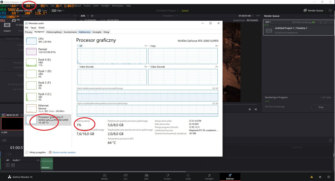Edit Job 1 with pencil icon
Viewport: 335px width, 181px height.
[x=326, y=22]
